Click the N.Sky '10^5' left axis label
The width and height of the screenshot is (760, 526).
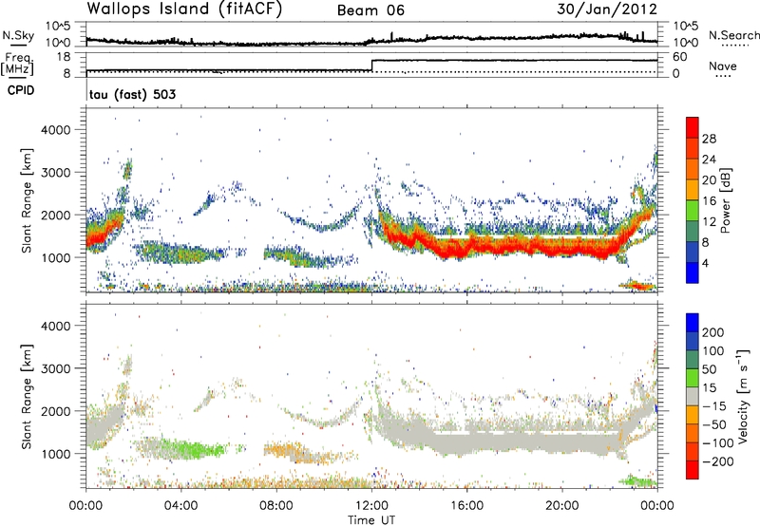(58, 26)
